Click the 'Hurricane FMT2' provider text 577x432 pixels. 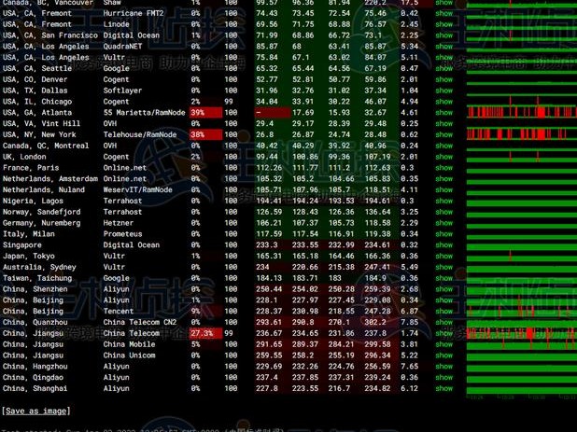[134, 13]
